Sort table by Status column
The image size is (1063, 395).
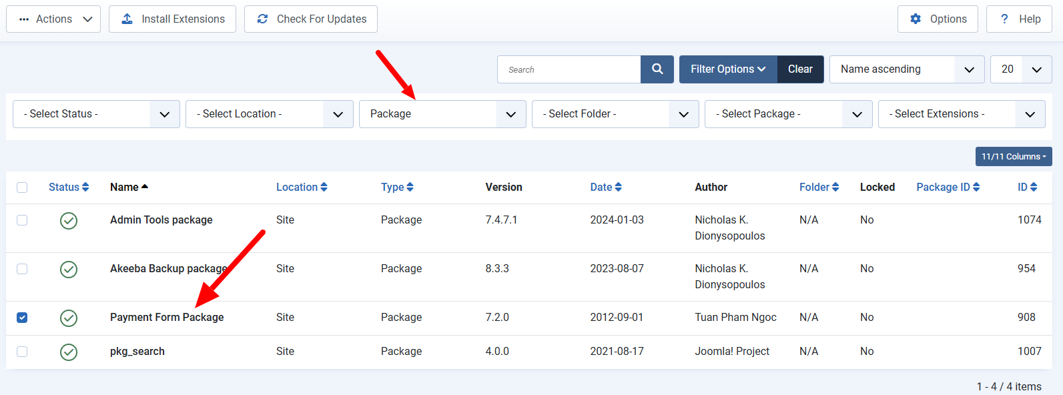click(x=69, y=187)
